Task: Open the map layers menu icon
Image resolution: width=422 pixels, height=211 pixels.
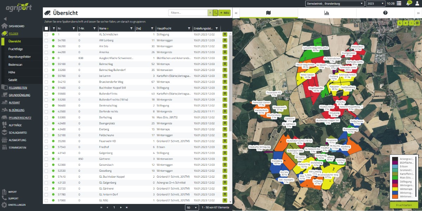Action: 417,23
